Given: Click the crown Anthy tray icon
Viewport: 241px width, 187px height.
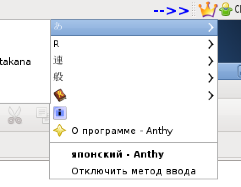Looking at the screenshot, I should click(x=208, y=9).
